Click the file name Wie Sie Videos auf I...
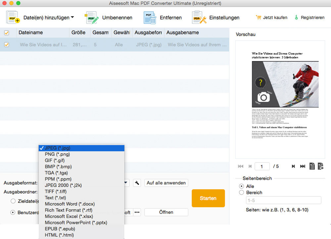The image size is (331, 239). click(x=43, y=45)
